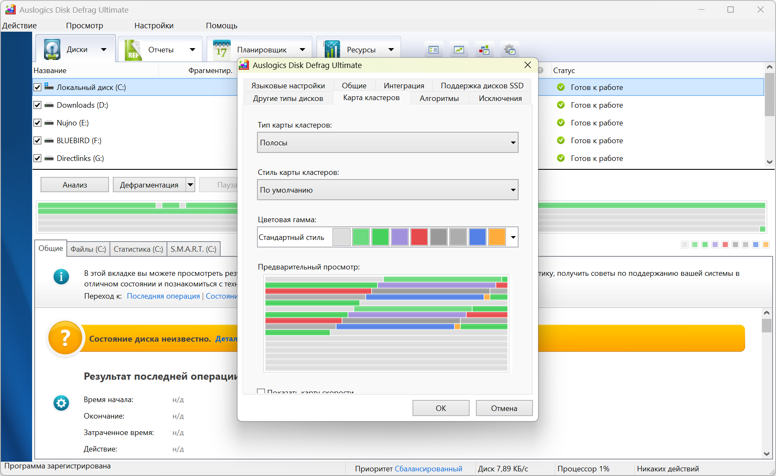Click the purple swatch in color scheme

(400, 237)
